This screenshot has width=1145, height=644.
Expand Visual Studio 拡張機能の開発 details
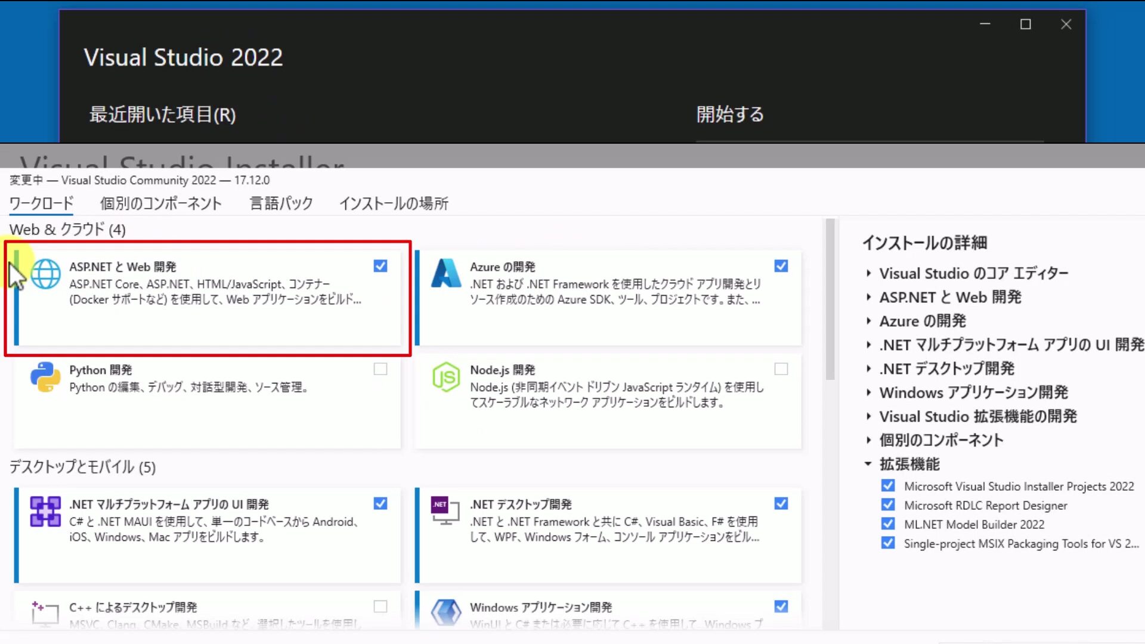(x=868, y=416)
